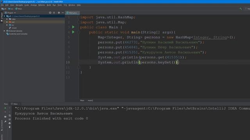250x140 pixels.
Task: Collapse the v5 project root node
Action: coord(4,16)
